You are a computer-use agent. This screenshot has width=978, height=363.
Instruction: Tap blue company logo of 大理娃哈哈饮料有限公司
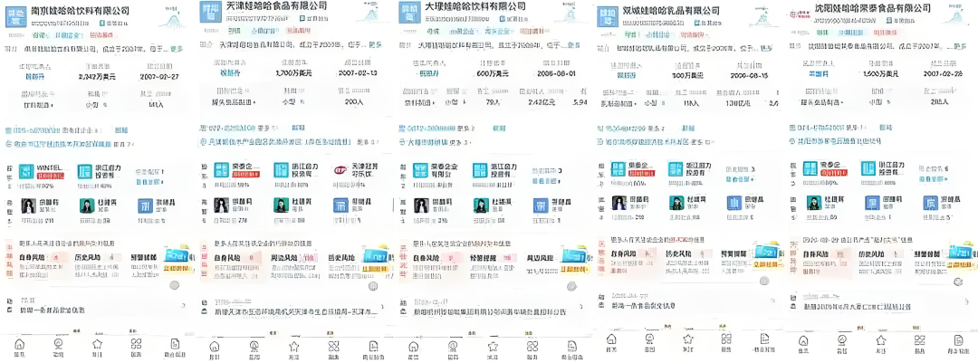[x=409, y=13]
